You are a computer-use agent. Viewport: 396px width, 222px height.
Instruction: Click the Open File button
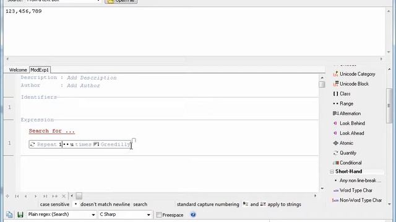[121, 1]
